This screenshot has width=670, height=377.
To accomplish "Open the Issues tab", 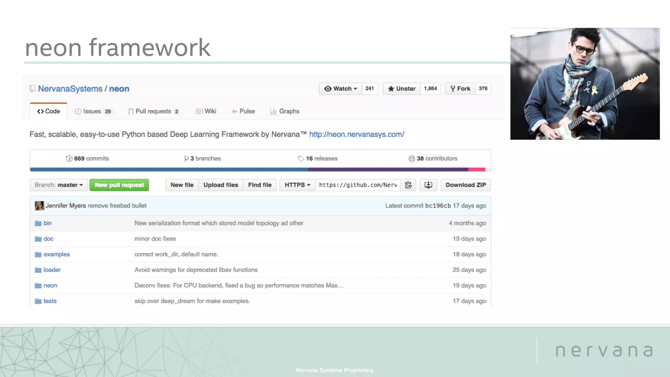I will click(93, 111).
